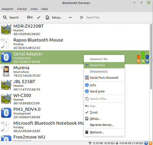Select the Microsoft Bluetooth Notebook Mouse icon
This screenshot has width=153, height=145.
5,127
